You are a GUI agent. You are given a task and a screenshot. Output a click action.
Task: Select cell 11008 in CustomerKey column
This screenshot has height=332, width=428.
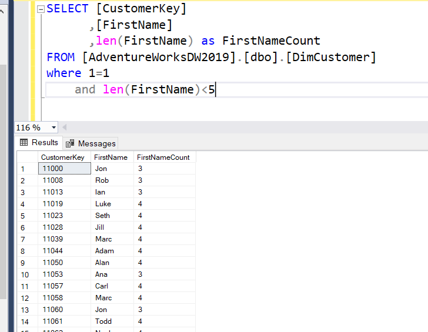[x=65, y=180]
